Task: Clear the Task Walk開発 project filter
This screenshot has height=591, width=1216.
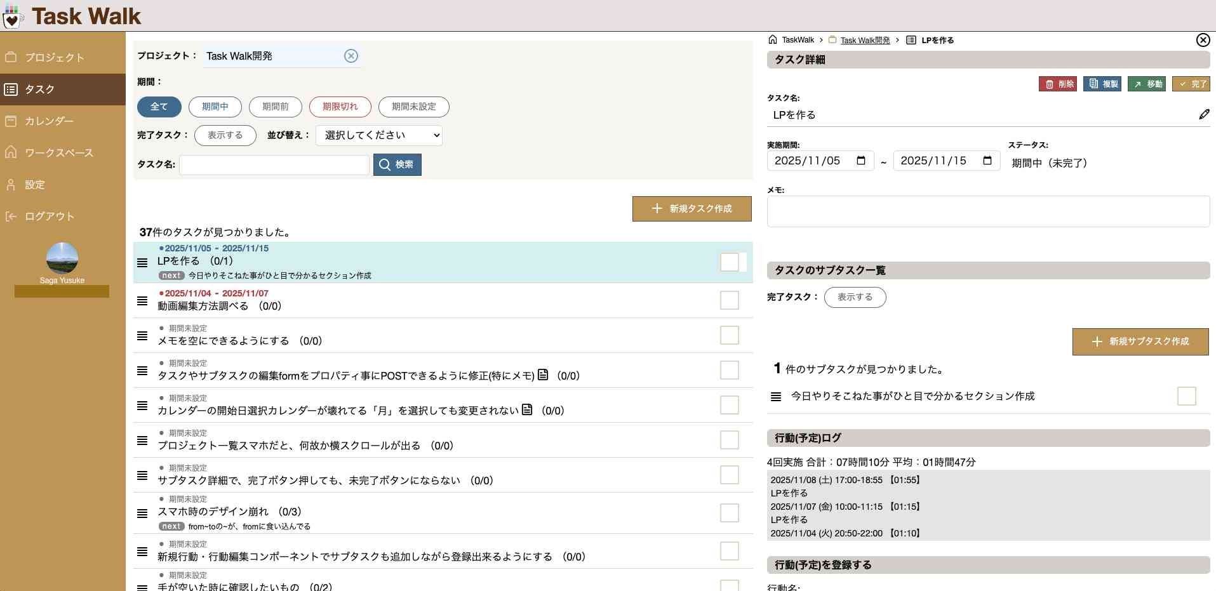Action: [x=351, y=56]
